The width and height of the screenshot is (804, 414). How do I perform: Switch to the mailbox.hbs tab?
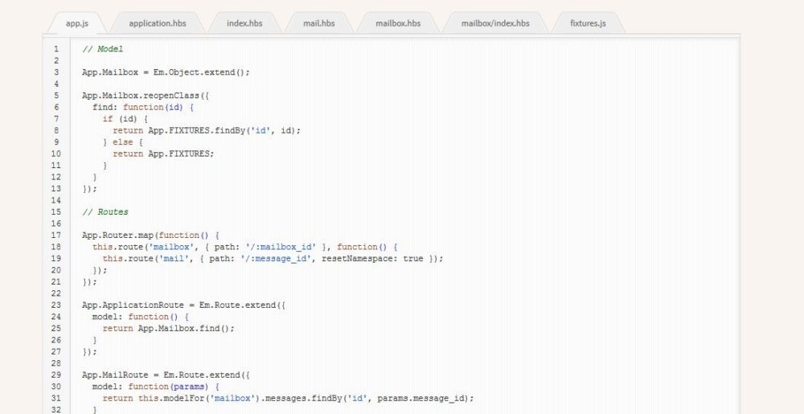point(398,23)
